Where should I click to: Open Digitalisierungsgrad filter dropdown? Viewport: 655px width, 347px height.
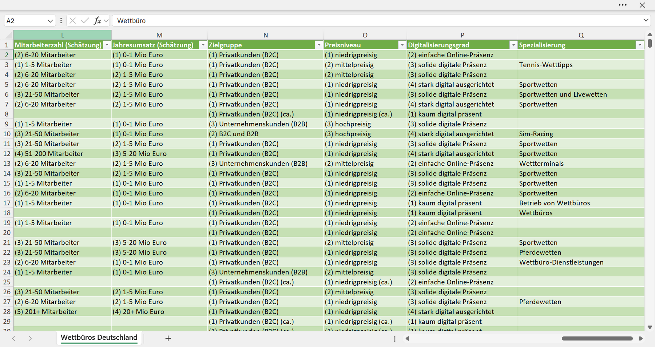click(513, 45)
